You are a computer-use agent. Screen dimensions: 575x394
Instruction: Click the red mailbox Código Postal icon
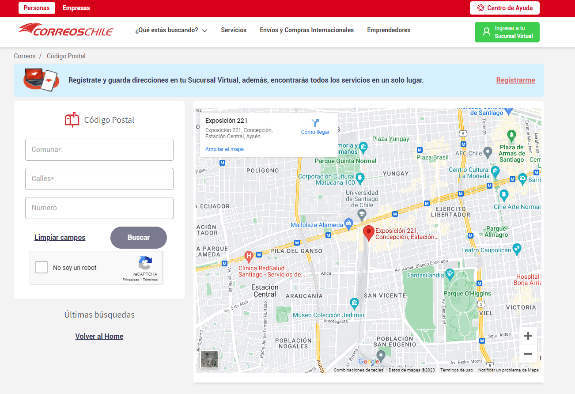[72, 120]
